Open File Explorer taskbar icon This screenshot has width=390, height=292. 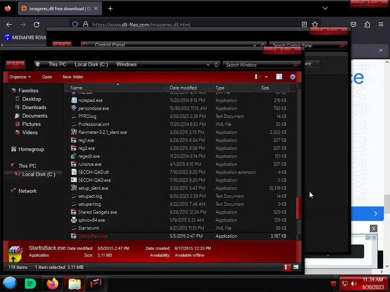pyautogui.click(x=75, y=284)
